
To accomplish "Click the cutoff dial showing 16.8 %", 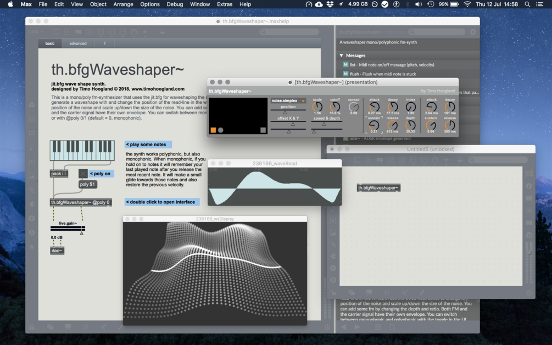I will [335, 107].
